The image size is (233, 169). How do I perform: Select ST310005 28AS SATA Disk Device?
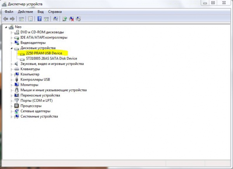[x=52, y=58]
